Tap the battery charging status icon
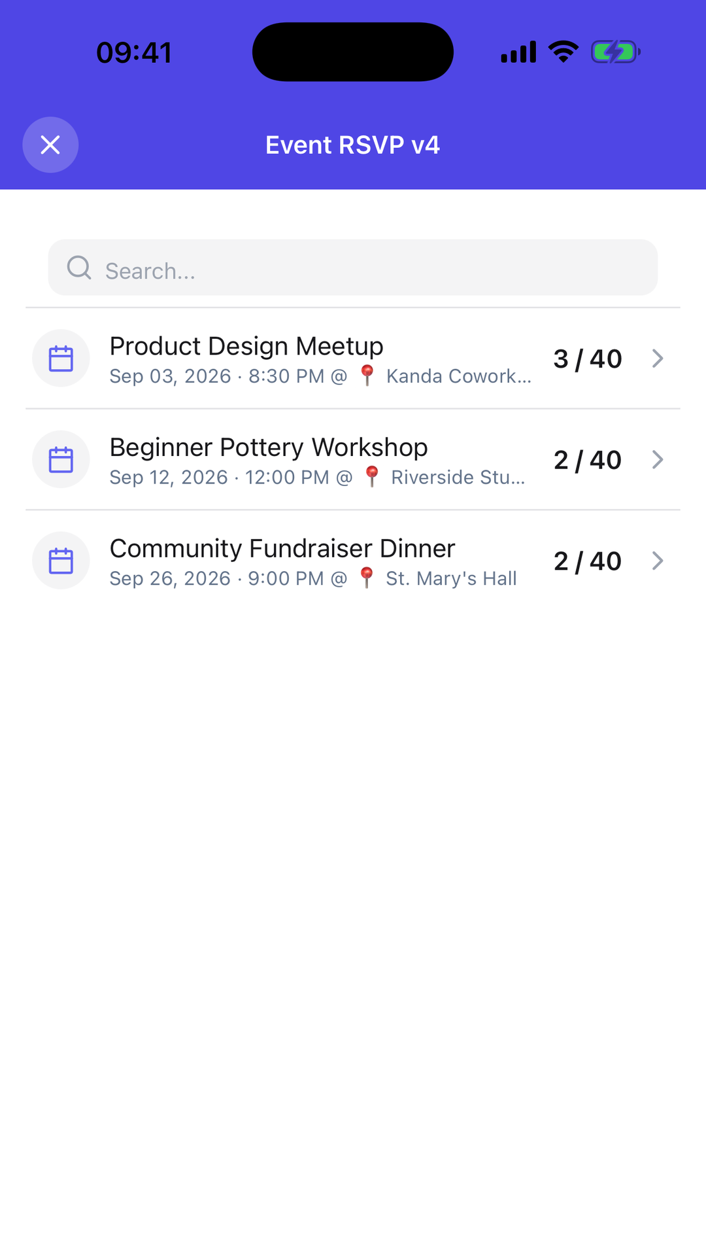 616,52
